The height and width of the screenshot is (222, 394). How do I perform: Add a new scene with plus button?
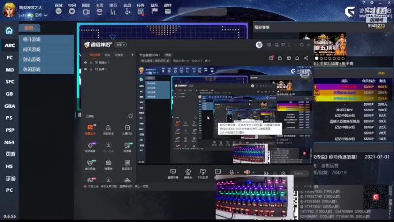132,55
